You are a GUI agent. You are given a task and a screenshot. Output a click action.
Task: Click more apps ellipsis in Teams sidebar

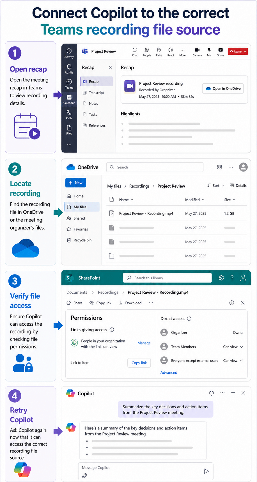click(69, 145)
